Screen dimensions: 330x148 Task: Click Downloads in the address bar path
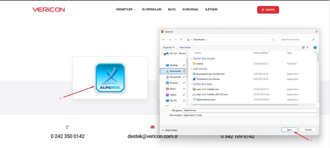point(199,39)
